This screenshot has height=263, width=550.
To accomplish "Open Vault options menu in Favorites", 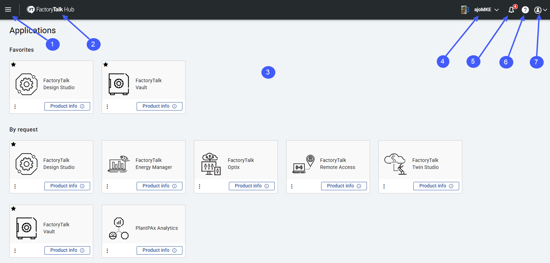I will tap(107, 107).
